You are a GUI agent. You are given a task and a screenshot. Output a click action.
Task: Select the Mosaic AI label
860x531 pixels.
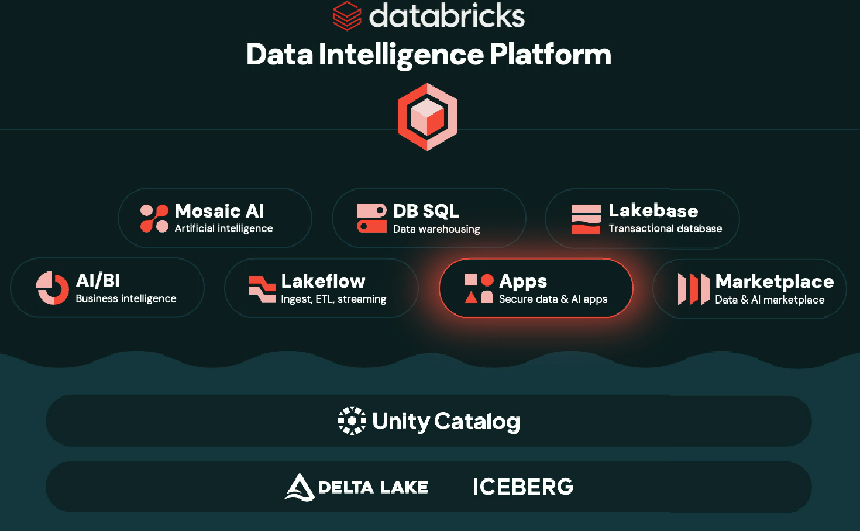(219, 211)
